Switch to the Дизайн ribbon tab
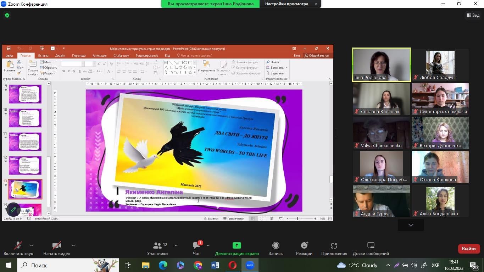 pyautogui.click(x=60, y=56)
